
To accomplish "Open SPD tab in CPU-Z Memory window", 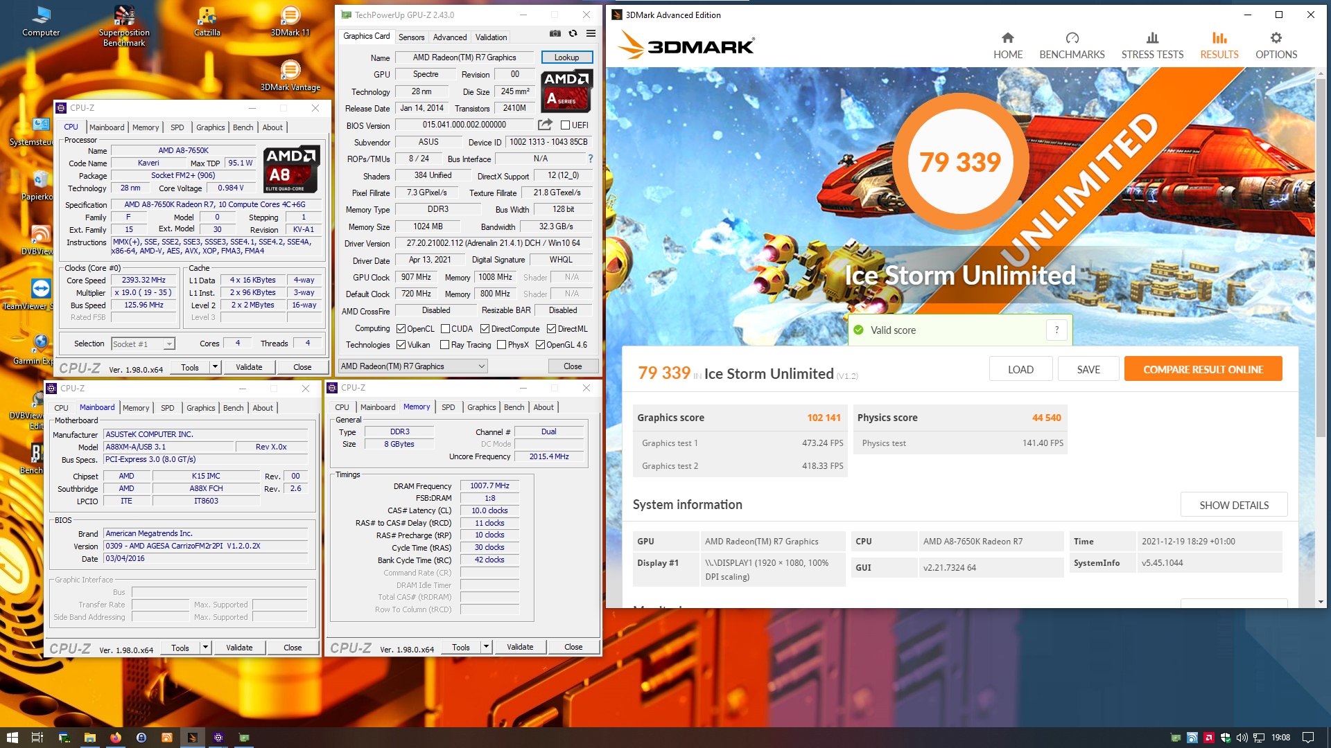I will click(449, 407).
